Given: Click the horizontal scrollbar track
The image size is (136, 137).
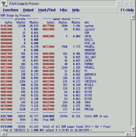Looking at the screenshot, I should click(66, 134).
